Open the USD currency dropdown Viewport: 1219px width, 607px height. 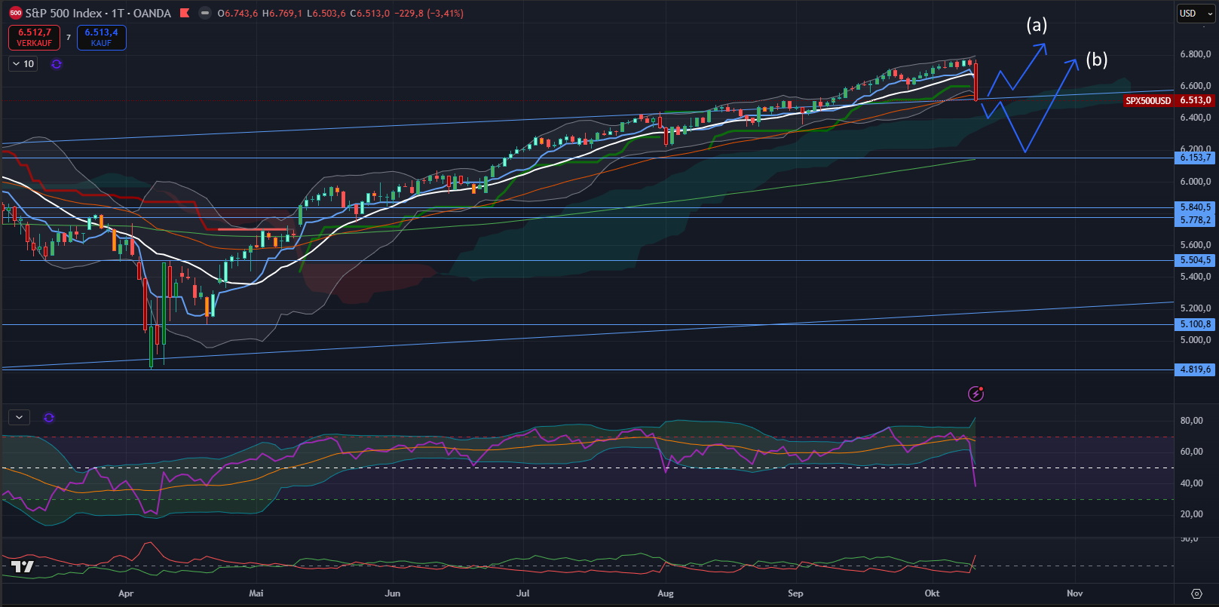(x=1196, y=13)
